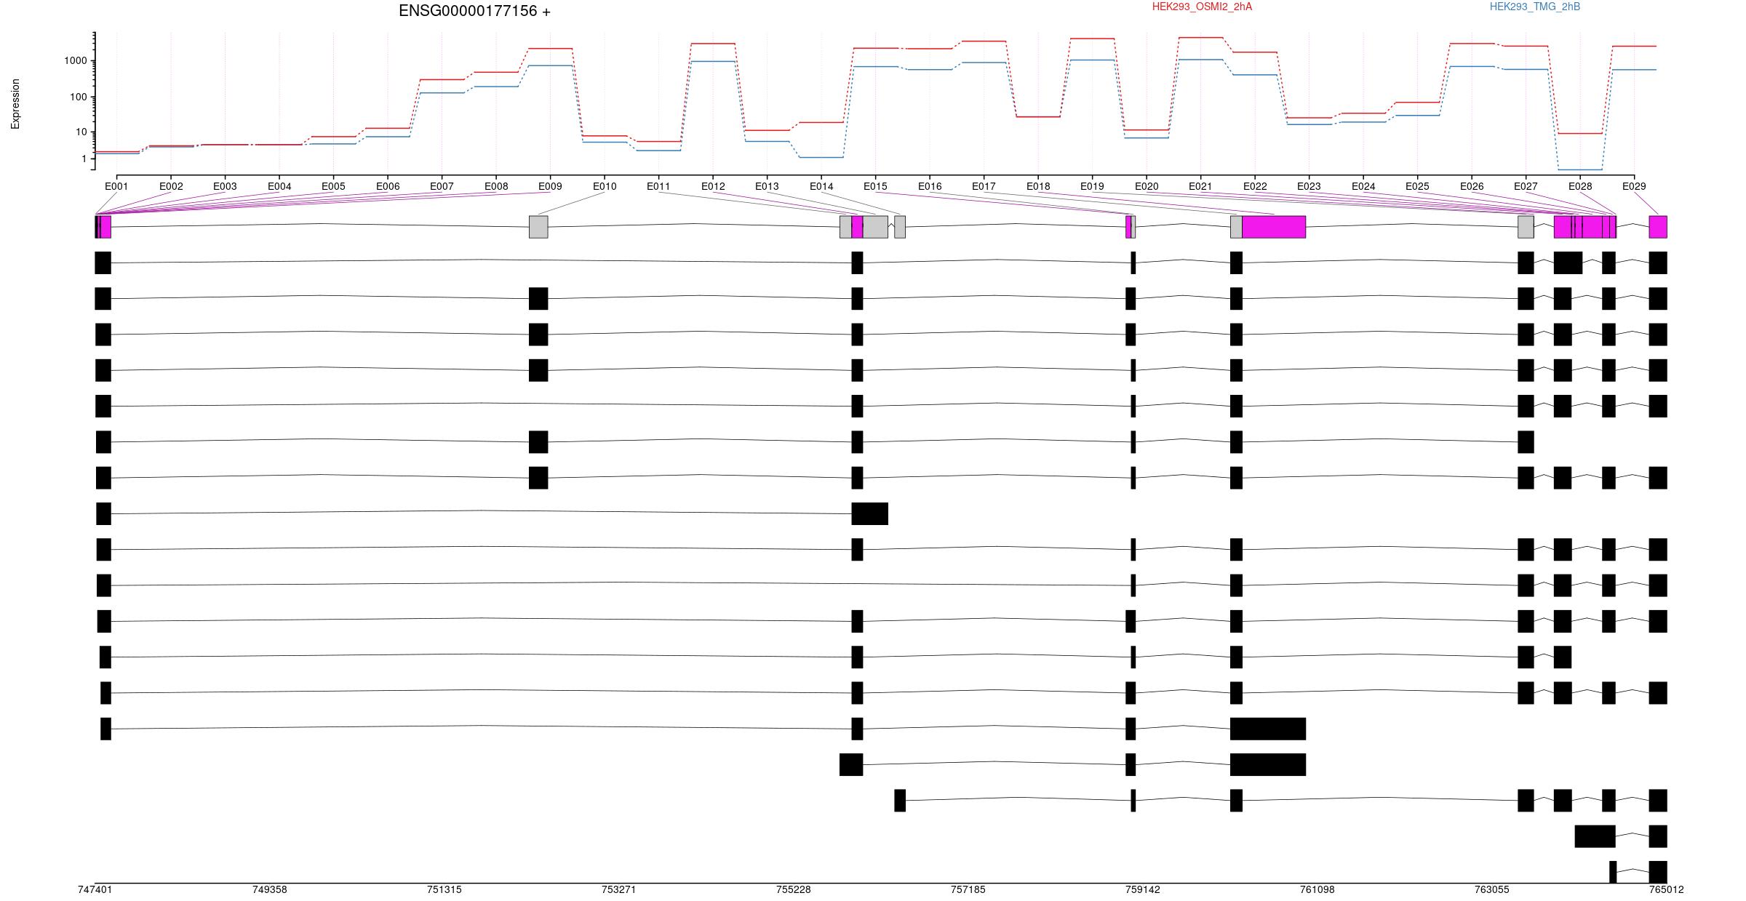Click the E003 exon bin label
This screenshot has height=901, width=1746.
point(225,186)
